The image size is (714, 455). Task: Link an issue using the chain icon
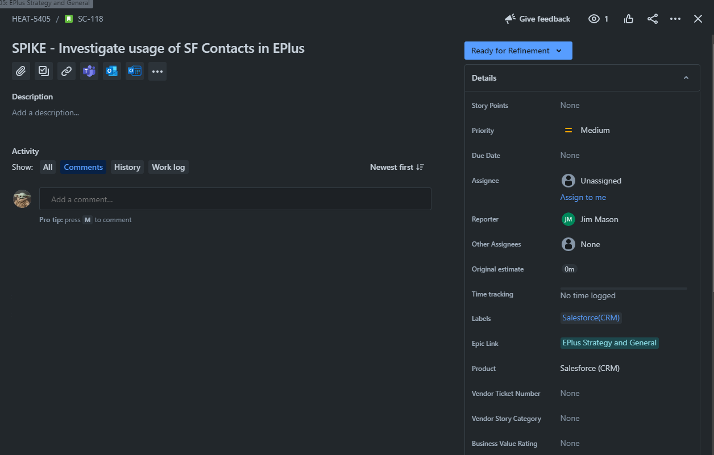[67, 71]
